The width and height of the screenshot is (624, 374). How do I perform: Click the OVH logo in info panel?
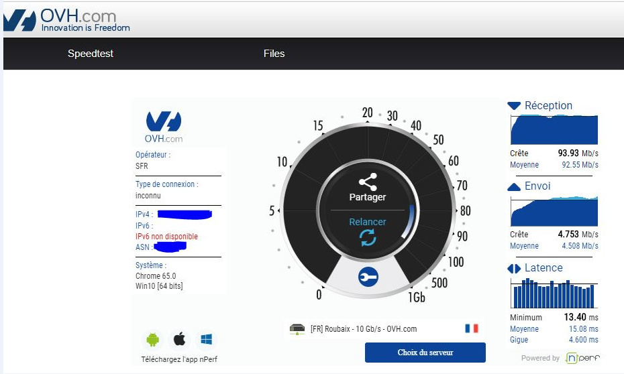[164, 127]
